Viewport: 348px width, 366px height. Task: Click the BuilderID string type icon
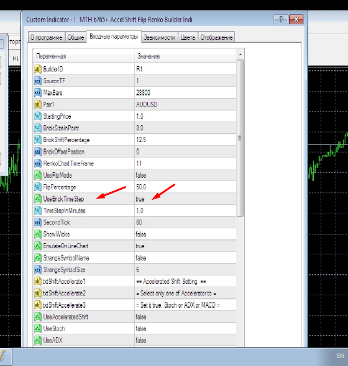click(38, 69)
